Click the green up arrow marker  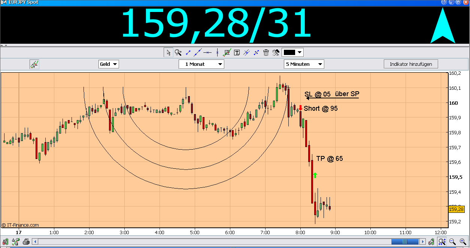[315, 175]
